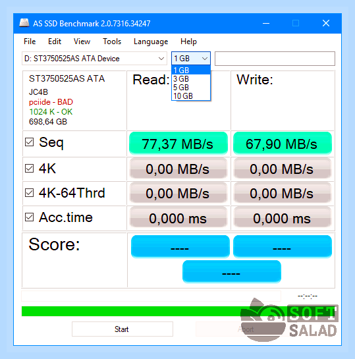
Task: Click the elapsed time '--:--:--' indicator
Action: pos(308,296)
